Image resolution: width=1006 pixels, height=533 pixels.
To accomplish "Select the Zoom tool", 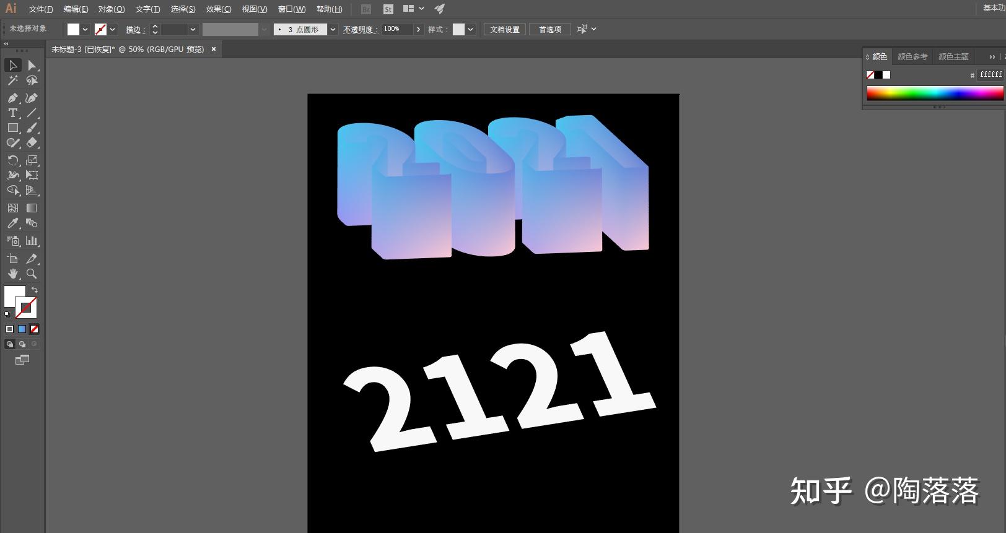I will (32, 274).
